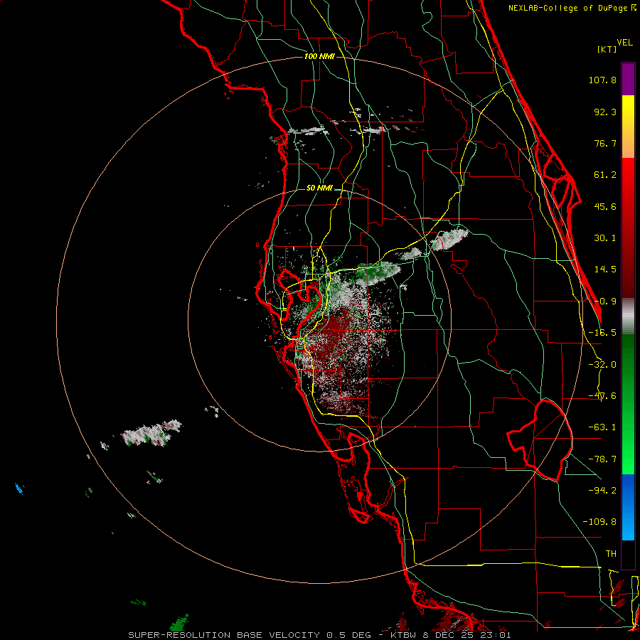640x640 pixels.
Task: Select the 45.6 value on velocity scale
Action: pyautogui.click(x=605, y=206)
